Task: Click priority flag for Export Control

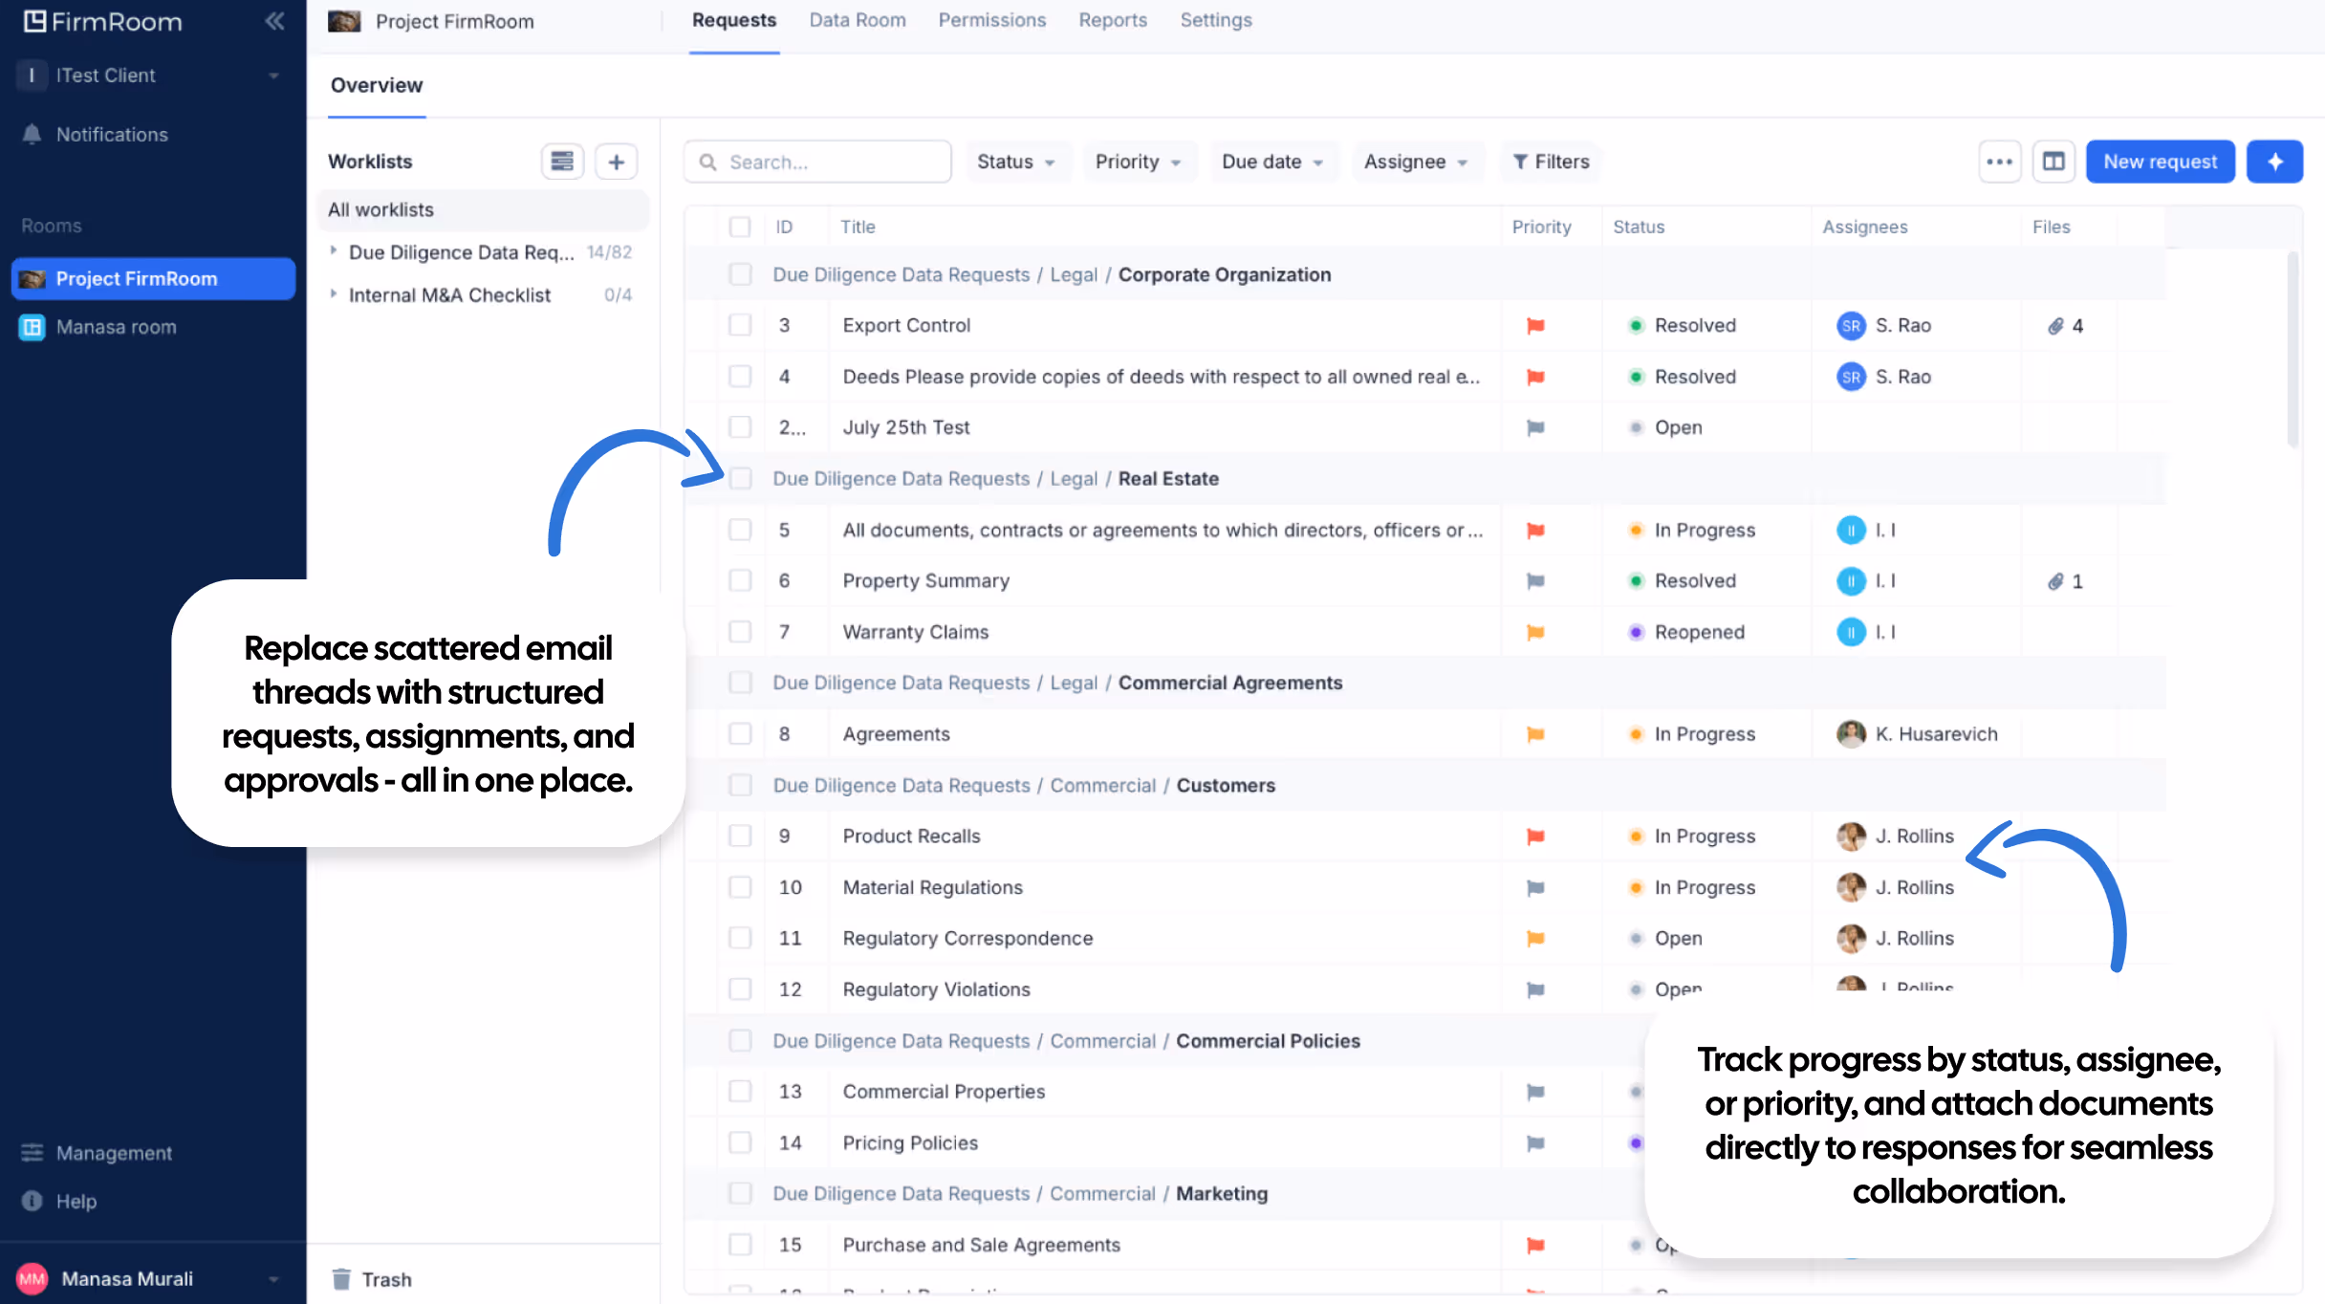Action: (x=1535, y=326)
